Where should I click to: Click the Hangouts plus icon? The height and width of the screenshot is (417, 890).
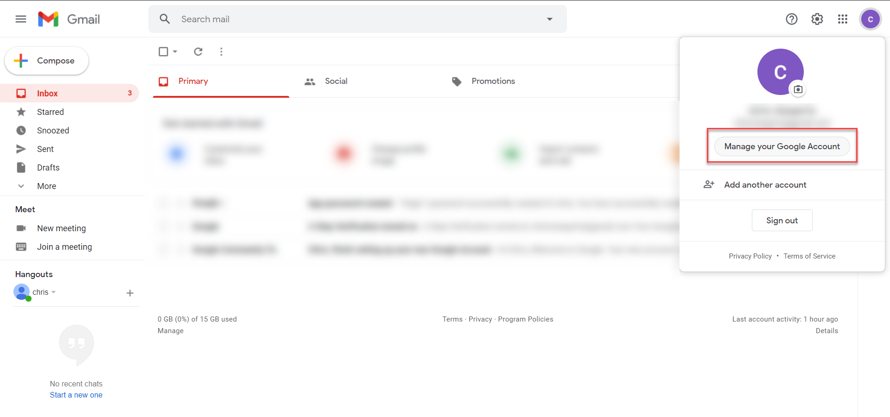130,293
